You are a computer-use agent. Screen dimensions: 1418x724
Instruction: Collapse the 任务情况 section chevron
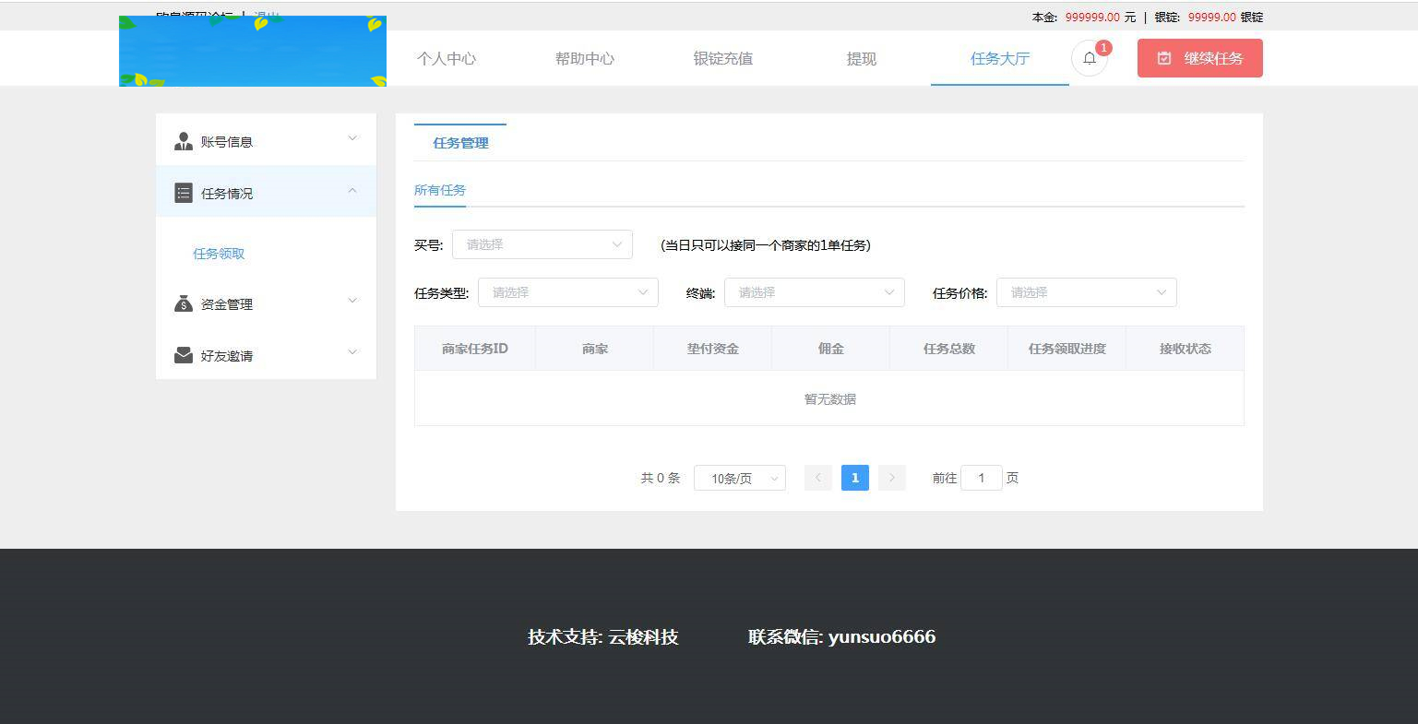coord(352,192)
